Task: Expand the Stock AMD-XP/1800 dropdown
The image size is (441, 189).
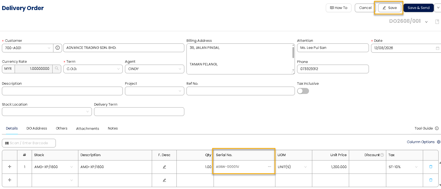Action: (72, 167)
